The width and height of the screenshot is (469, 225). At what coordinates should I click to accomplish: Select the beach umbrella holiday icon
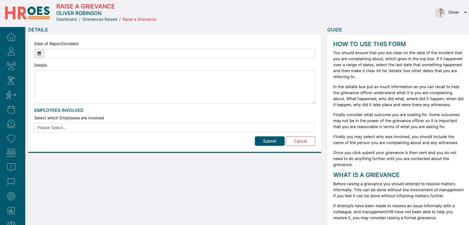click(11, 80)
